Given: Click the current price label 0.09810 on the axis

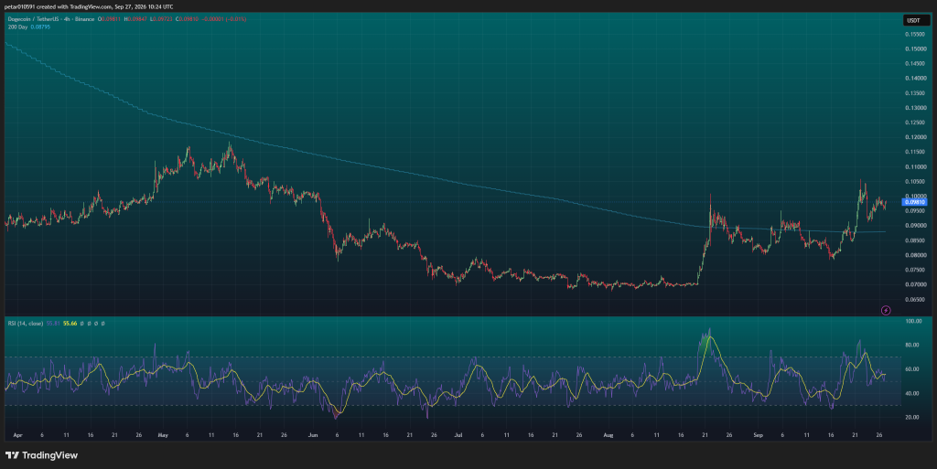Looking at the screenshot, I should (914, 202).
